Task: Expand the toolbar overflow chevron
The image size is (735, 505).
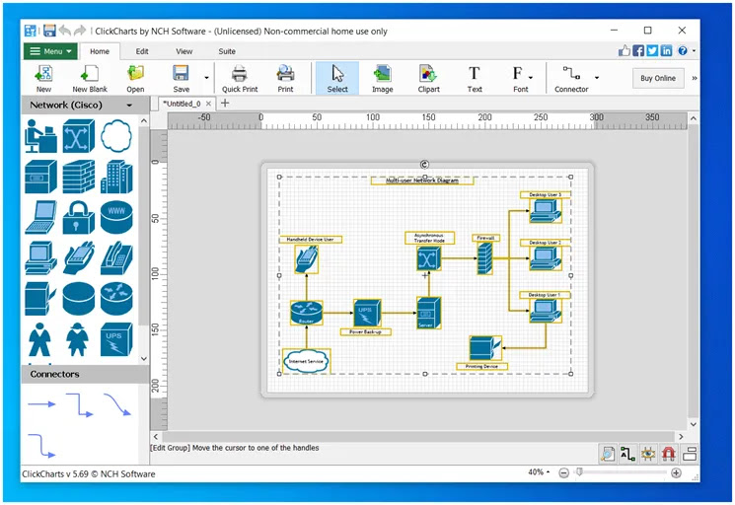Action: pos(695,78)
